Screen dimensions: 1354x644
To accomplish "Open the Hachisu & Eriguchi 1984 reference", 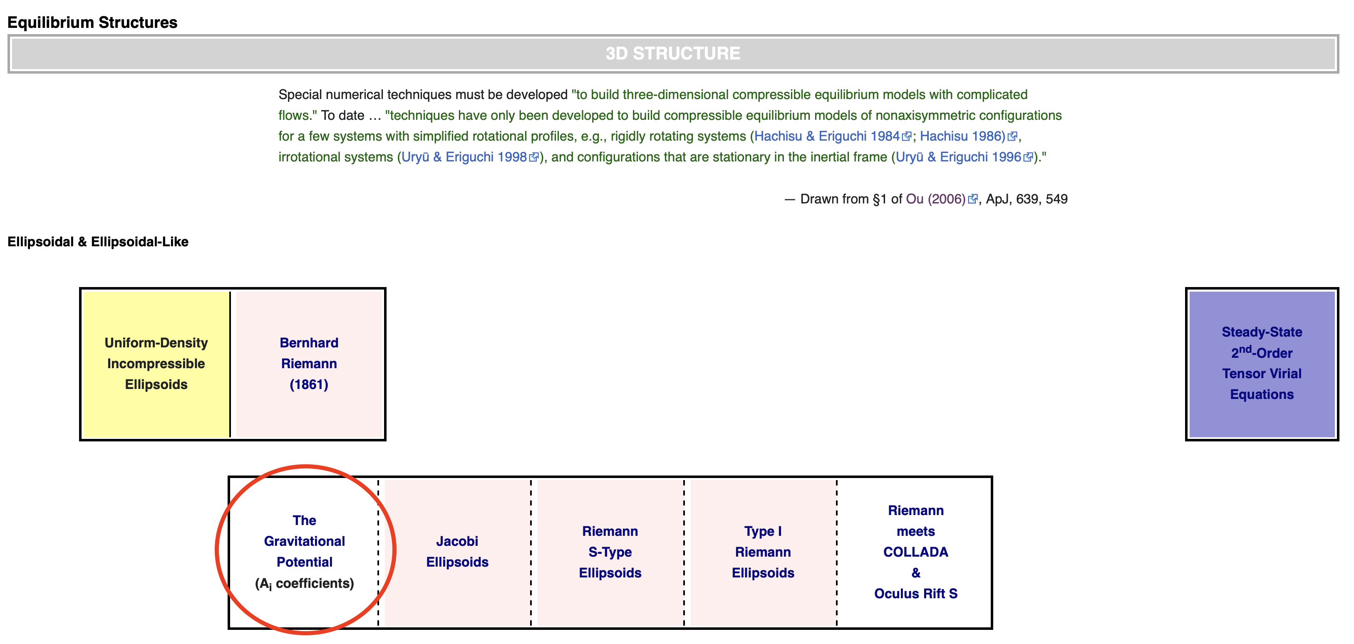I will click(x=827, y=136).
